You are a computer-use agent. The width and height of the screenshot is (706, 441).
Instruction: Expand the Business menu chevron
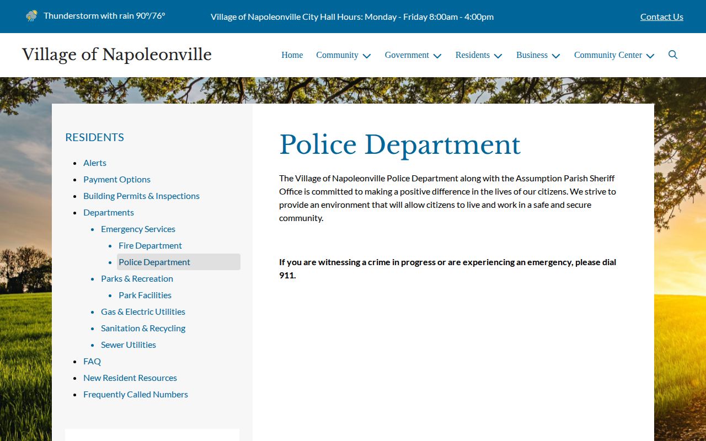click(x=556, y=56)
